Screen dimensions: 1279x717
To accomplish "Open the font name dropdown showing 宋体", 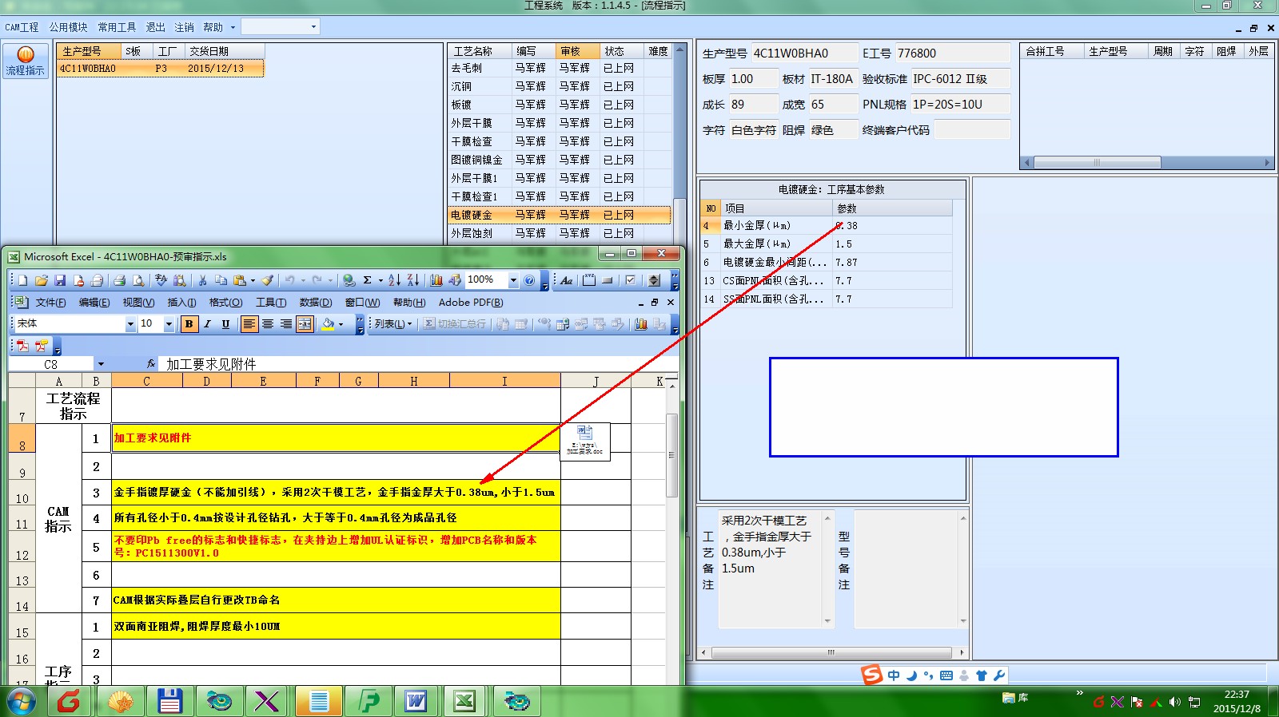I will (130, 323).
